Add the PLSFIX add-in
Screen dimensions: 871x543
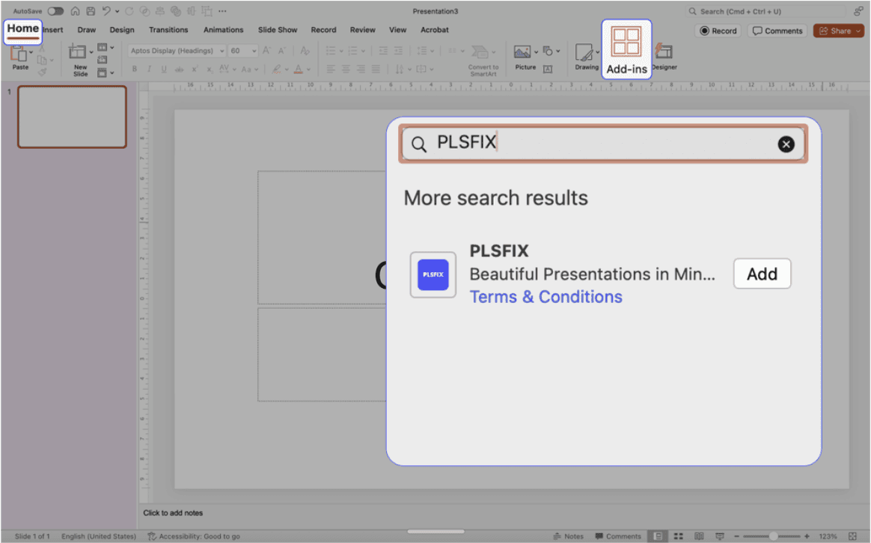(762, 274)
